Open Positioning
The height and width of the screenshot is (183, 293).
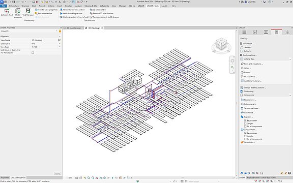pyautogui.click(x=247, y=91)
